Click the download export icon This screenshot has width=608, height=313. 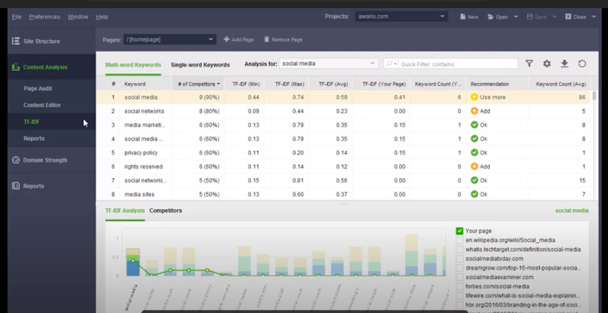pos(564,64)
